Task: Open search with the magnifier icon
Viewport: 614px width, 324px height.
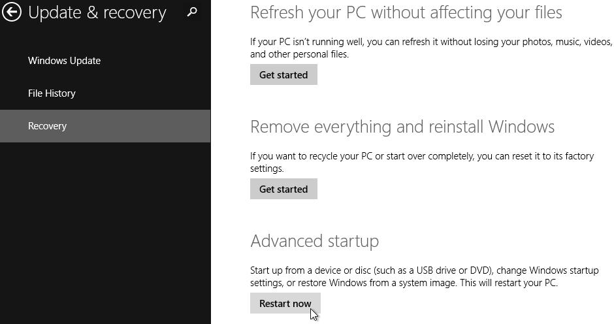Action: pos(192,12)
